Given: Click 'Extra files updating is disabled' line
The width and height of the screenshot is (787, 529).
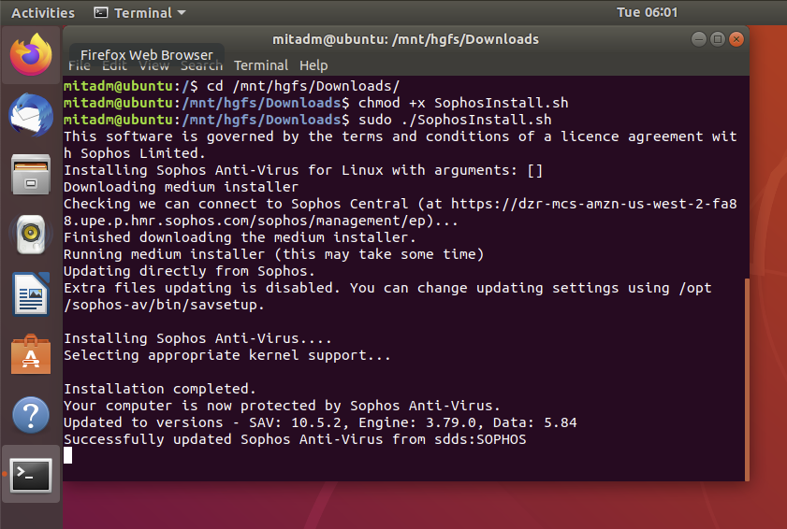Looking at the screenshot, I should point(387,288).
